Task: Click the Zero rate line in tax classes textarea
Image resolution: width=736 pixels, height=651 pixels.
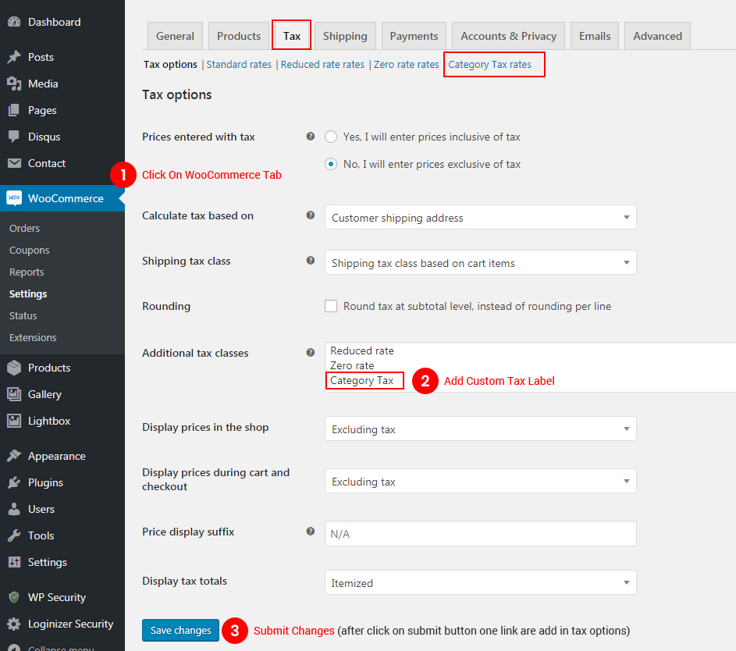Action: pos(352,365)
